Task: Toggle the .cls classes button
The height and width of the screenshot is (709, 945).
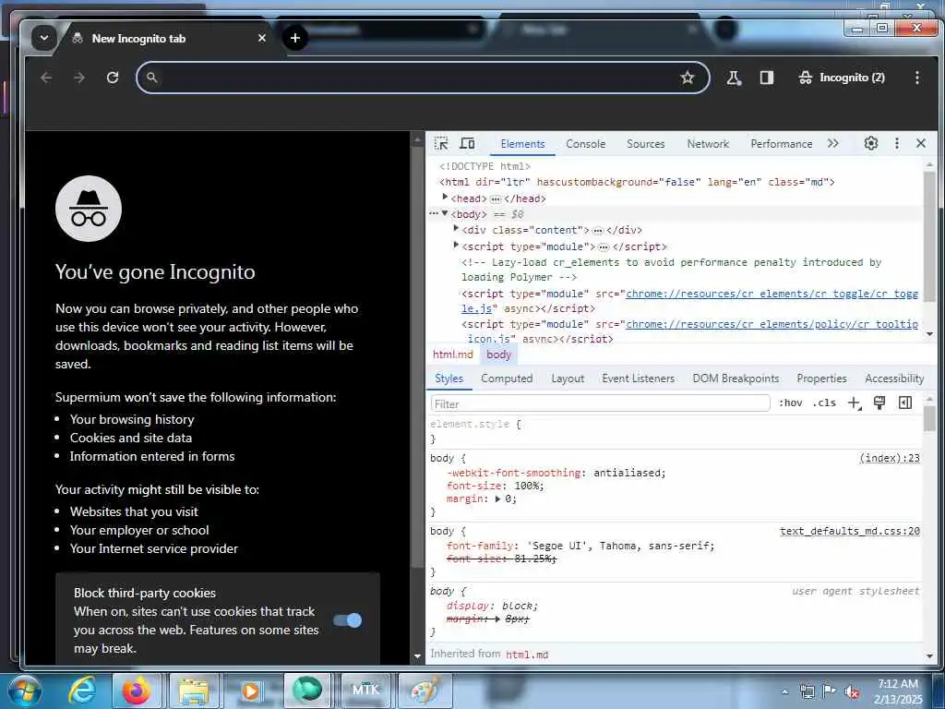Action: coord(824,403)
